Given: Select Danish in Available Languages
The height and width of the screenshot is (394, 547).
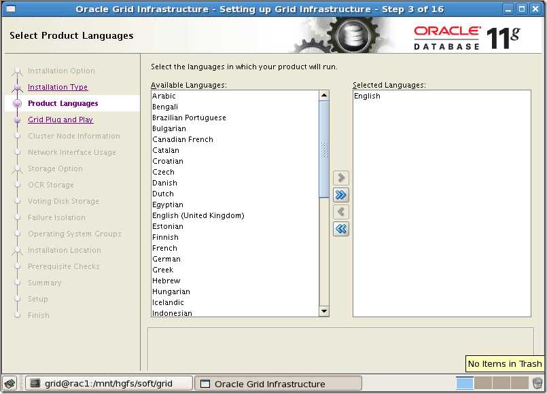Looking at the screenshot, I should (235, 183).
